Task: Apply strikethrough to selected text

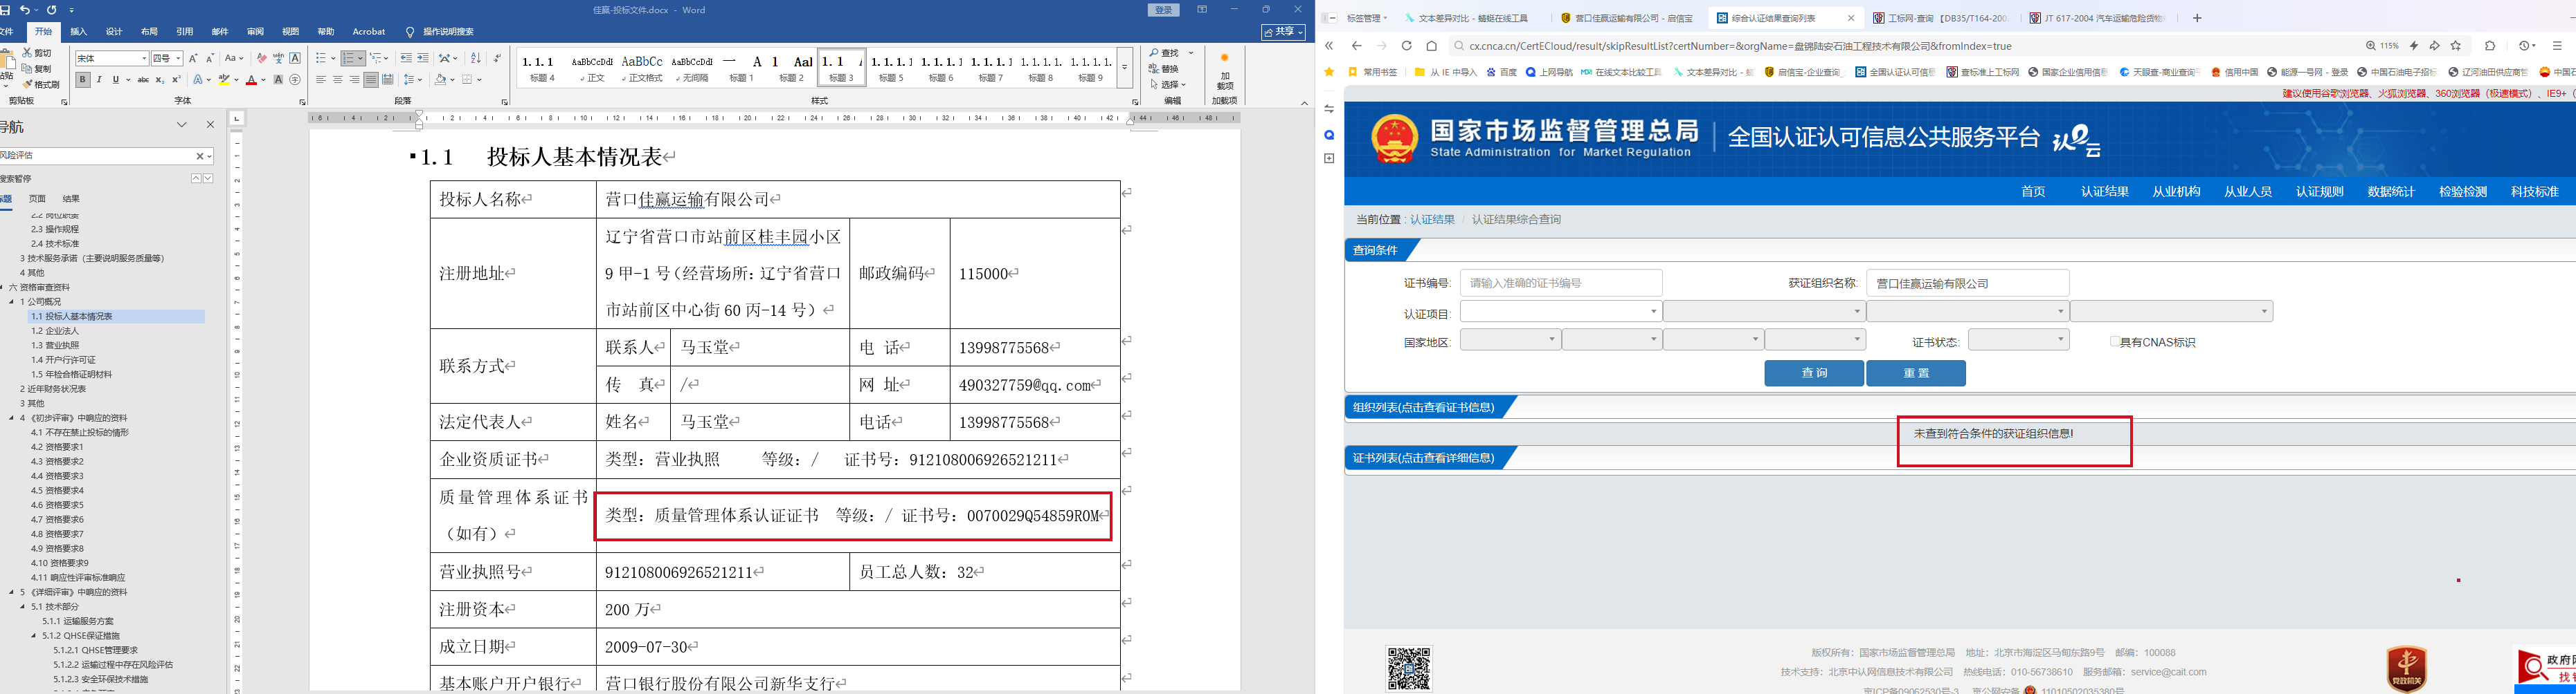Action: [143, 80]
